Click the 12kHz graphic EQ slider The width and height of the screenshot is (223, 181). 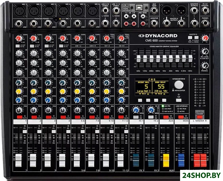[190, 59]
